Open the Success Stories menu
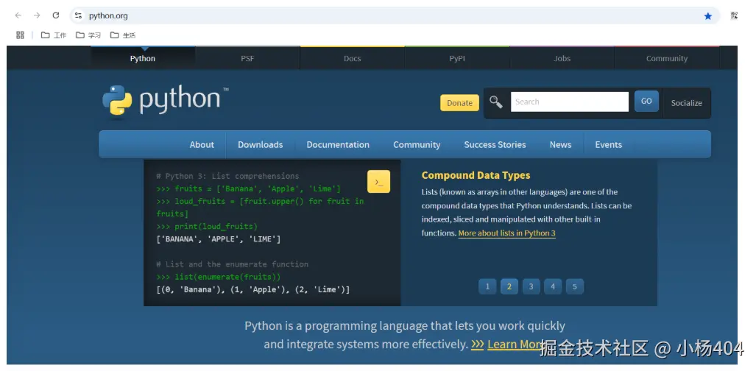This screenshot has width=756, height=371. coord(495,145)
